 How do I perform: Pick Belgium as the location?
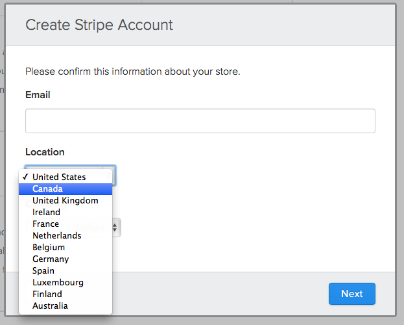pos(65,247)
